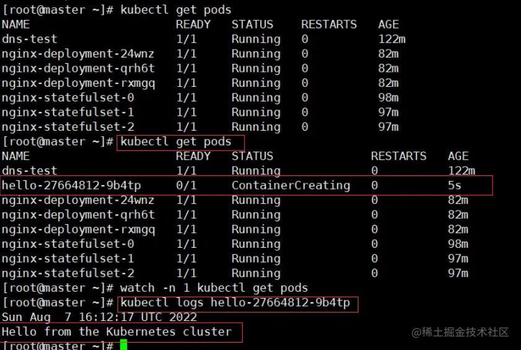Select the kubectl get pods command on the topmost line
The image size is (521, 350).
pyautogui.click(x=176, y=10)
